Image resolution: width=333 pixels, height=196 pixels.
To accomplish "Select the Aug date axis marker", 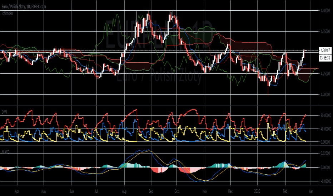I will pyautogui.click(x=124, y=191).
